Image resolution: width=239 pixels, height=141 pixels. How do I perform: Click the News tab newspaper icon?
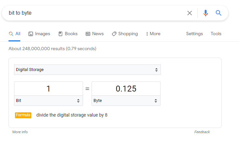coord(88,34)
